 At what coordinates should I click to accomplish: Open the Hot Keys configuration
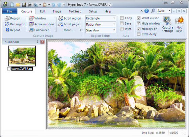point(179,25)
